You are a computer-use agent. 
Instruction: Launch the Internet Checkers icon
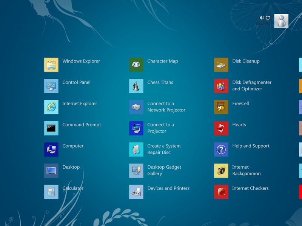(221, 192)
